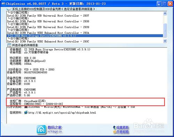Click the selected device details header icon
Screen dimensions: 174x137
[x=9, y=45]
